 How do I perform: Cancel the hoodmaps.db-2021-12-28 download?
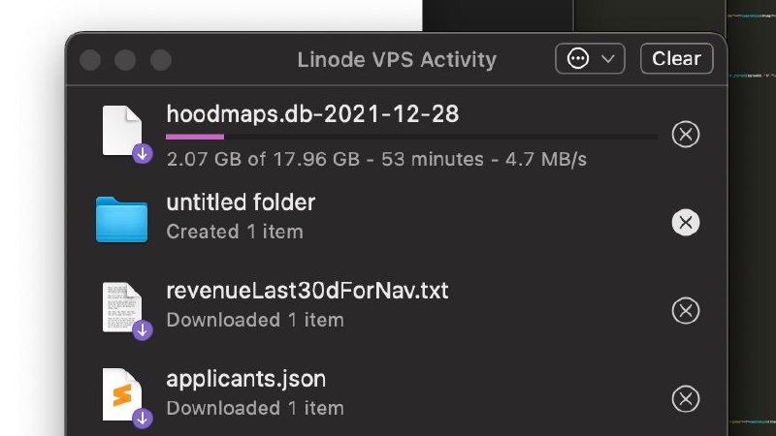coord(686,134)
